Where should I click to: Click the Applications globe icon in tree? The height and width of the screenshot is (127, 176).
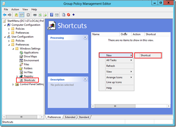click(x=21, y=52)
